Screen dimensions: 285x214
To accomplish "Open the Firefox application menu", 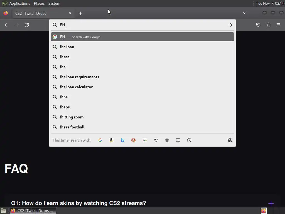I will point(278,25).
